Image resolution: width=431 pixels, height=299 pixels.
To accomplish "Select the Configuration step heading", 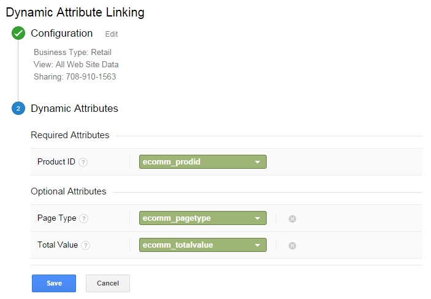I will point(62,34).
